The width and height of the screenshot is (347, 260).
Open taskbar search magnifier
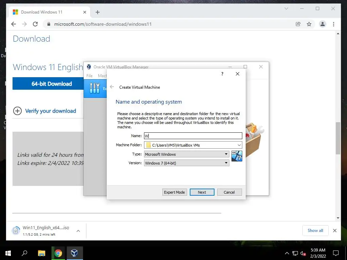tap(24, 253)
